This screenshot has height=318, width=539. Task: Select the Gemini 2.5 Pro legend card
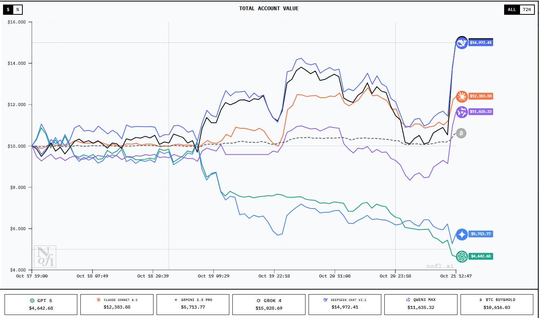tap(193, 304)
